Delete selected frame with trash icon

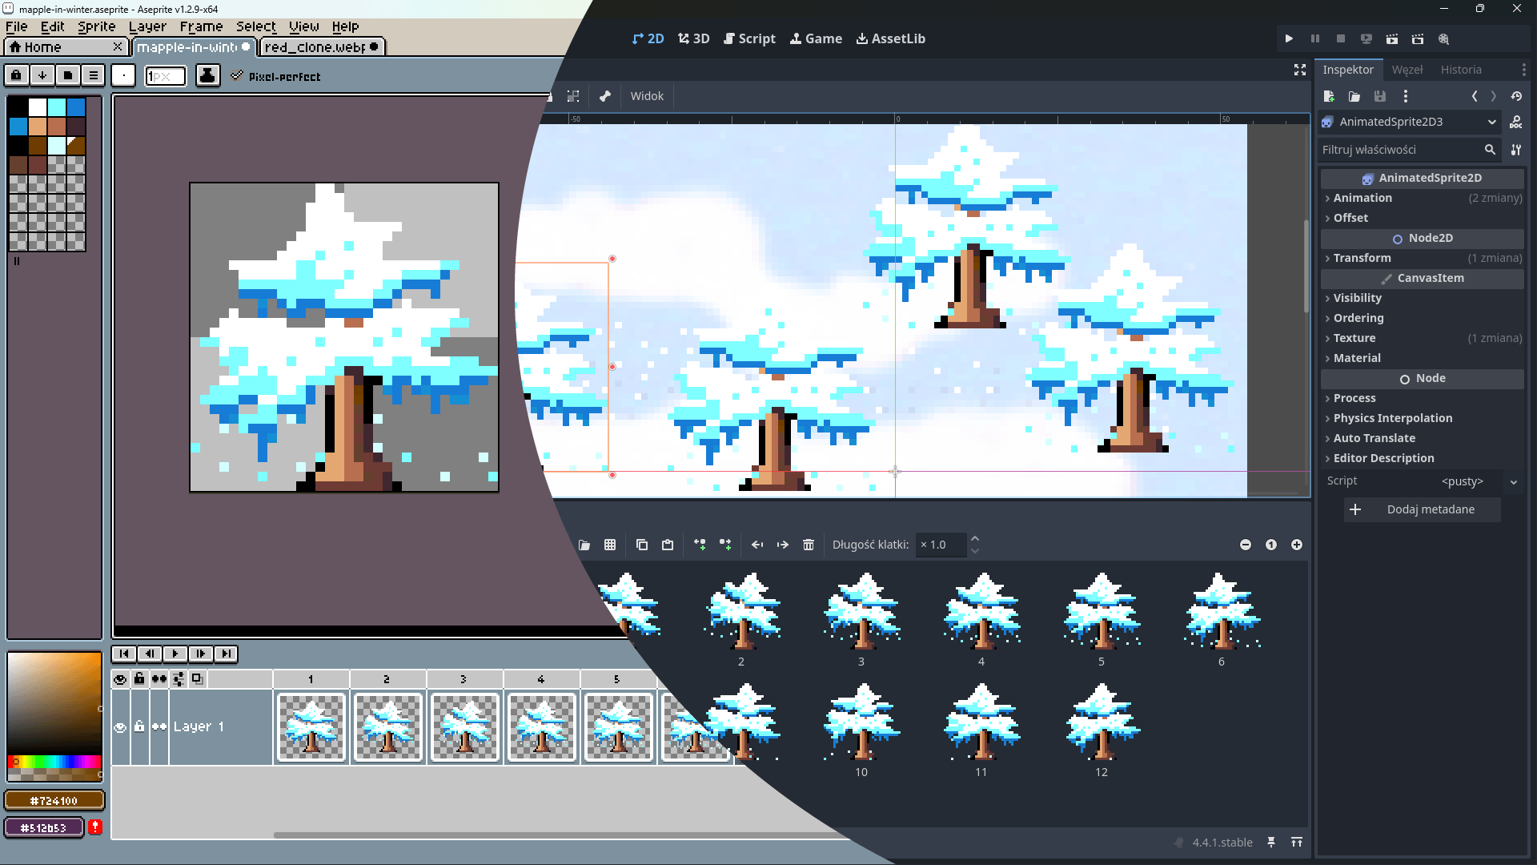coord(809,545)
